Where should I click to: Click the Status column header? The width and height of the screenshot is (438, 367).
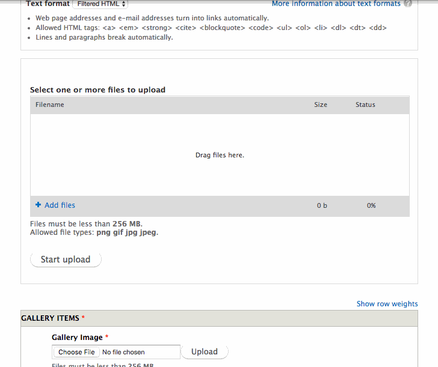[x=365, y=105]
